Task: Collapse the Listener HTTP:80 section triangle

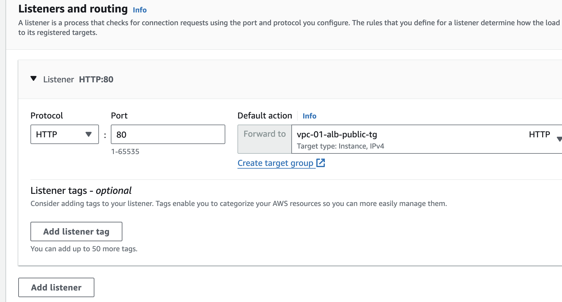Action: [x=33, y=79]
